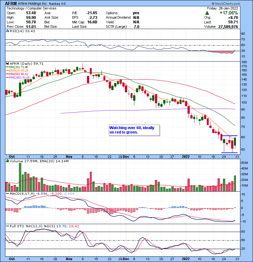Click the RSI panel indicator icon
253x262 pixels.
7,31
